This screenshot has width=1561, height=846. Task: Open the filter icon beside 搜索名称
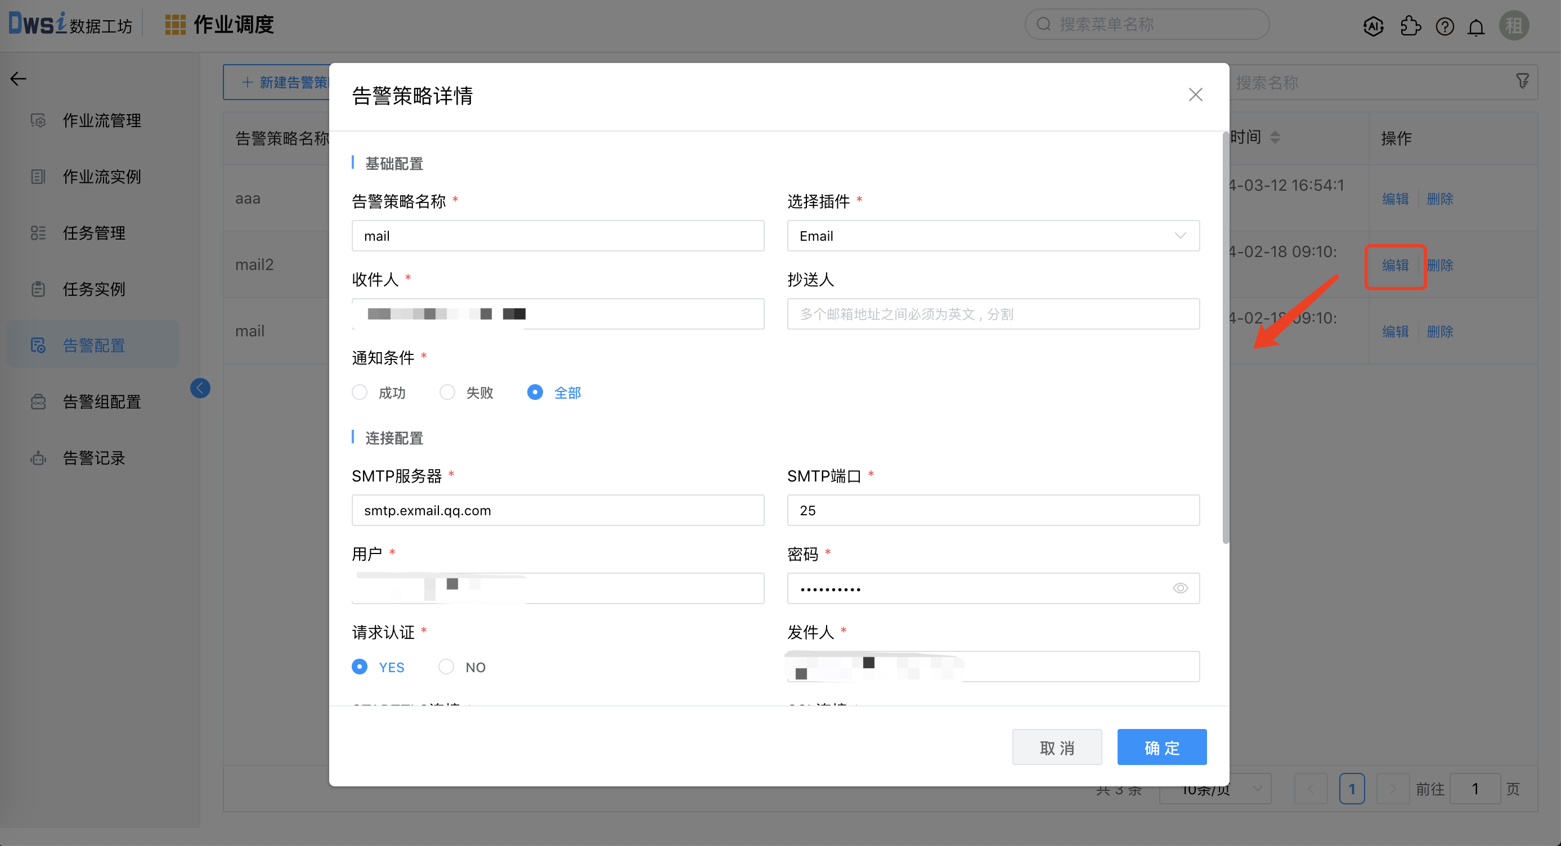[x=1523, y=80]
